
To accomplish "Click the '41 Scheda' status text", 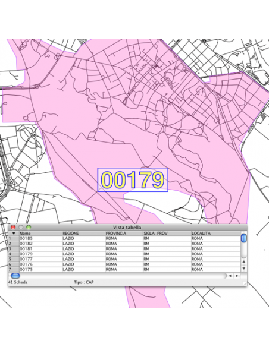I will pyautogui.click(x=18, y=282).
